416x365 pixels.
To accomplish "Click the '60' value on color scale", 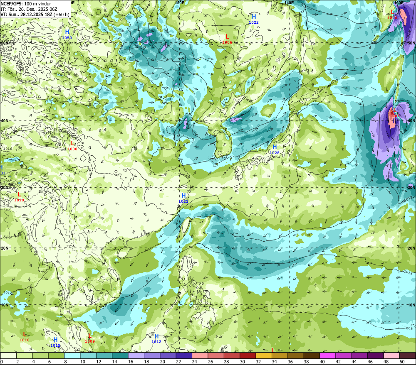I will coord(402,362).
